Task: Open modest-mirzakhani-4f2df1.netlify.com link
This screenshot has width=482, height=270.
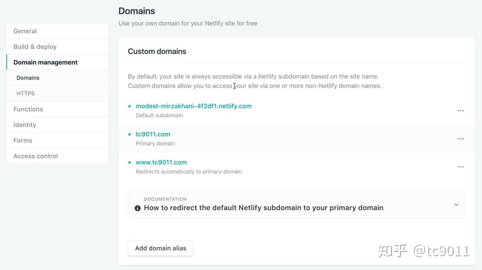Action: point(194,106)
